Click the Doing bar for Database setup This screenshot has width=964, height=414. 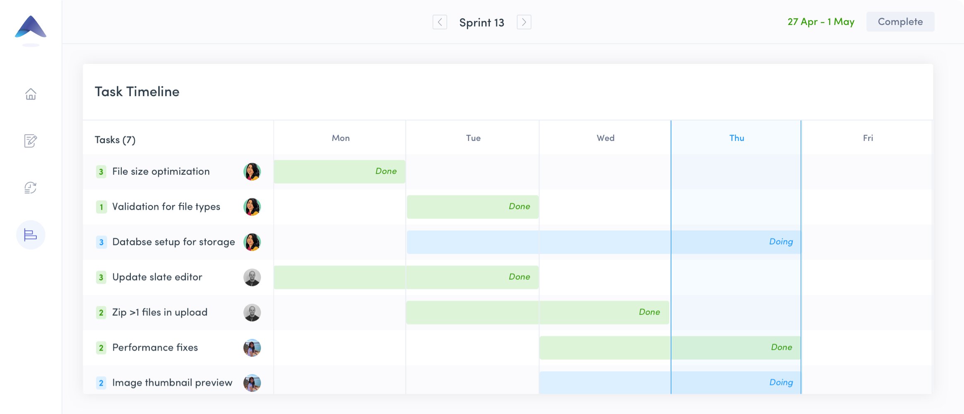point(604,242)
